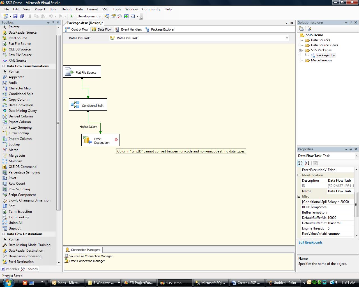This screenshot has width=359, height=287.
Task: Open the Development configuration dropdown
Action: tap(100, 16)
